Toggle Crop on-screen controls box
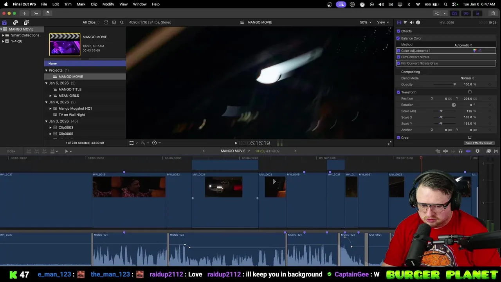 coord(470,137)
